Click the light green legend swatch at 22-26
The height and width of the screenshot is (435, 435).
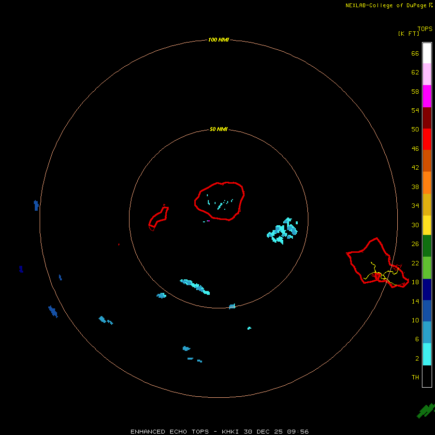pyautogui.click(x=427, y=268)
